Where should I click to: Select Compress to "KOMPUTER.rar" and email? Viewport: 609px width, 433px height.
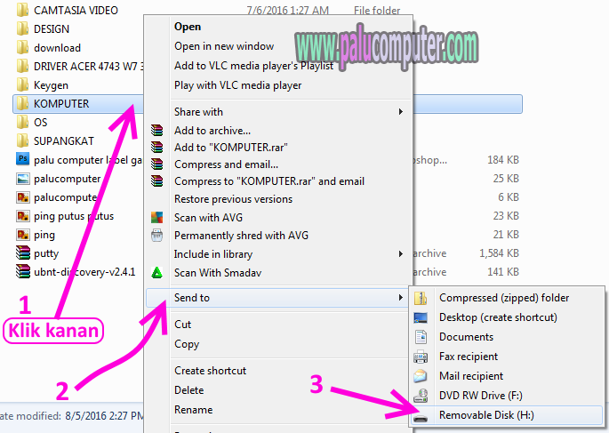(269, 181)
